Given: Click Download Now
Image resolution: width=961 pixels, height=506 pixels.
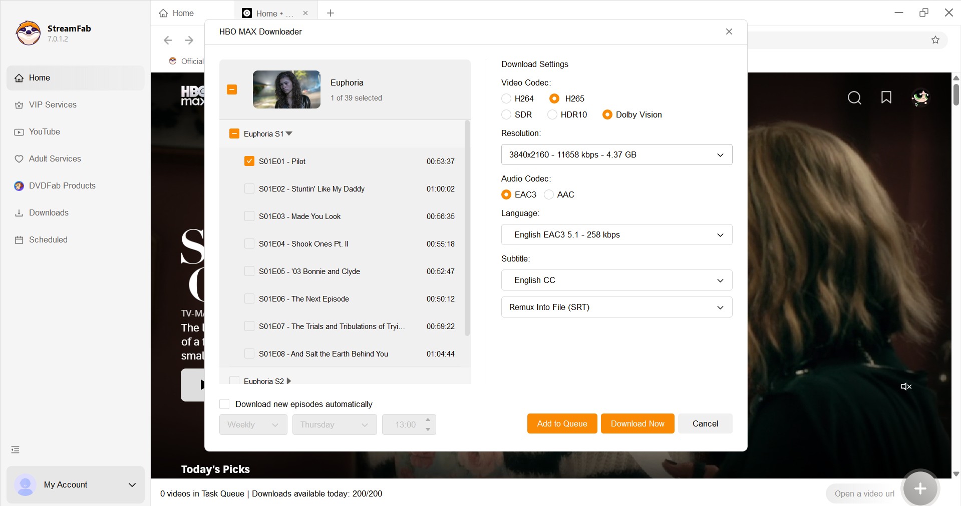Looking at the screenshot, I should click(x=637, y=423).
